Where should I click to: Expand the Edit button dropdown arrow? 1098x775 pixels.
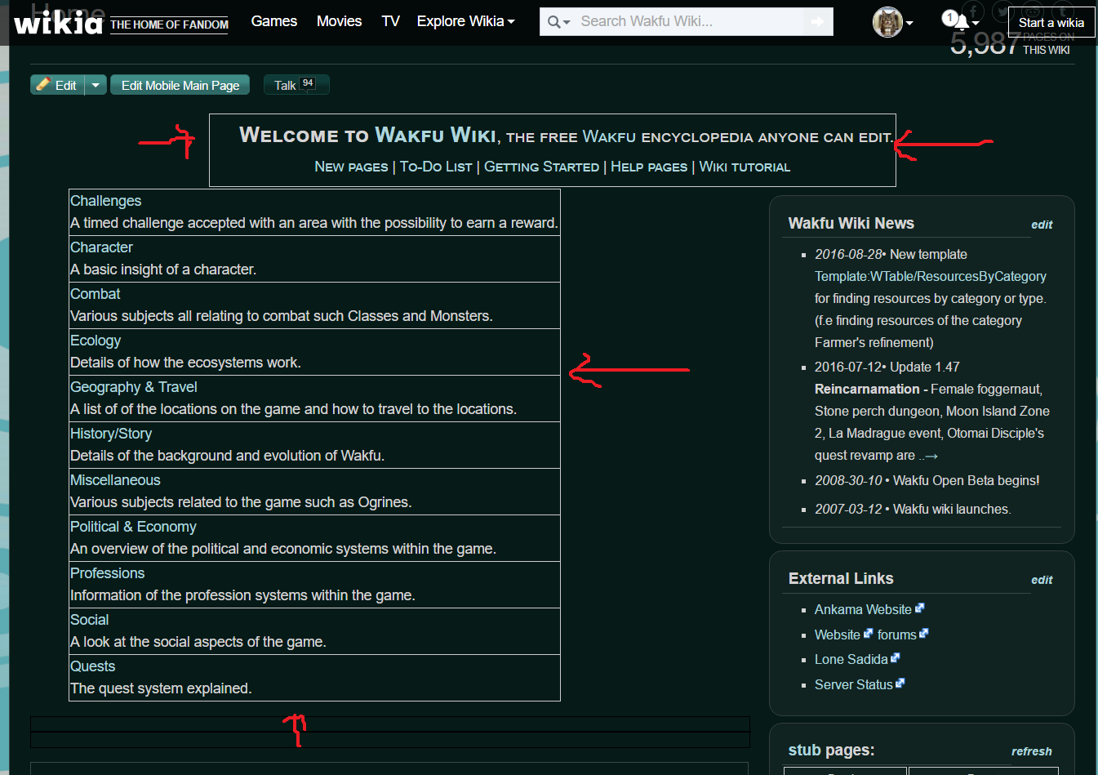96,85
